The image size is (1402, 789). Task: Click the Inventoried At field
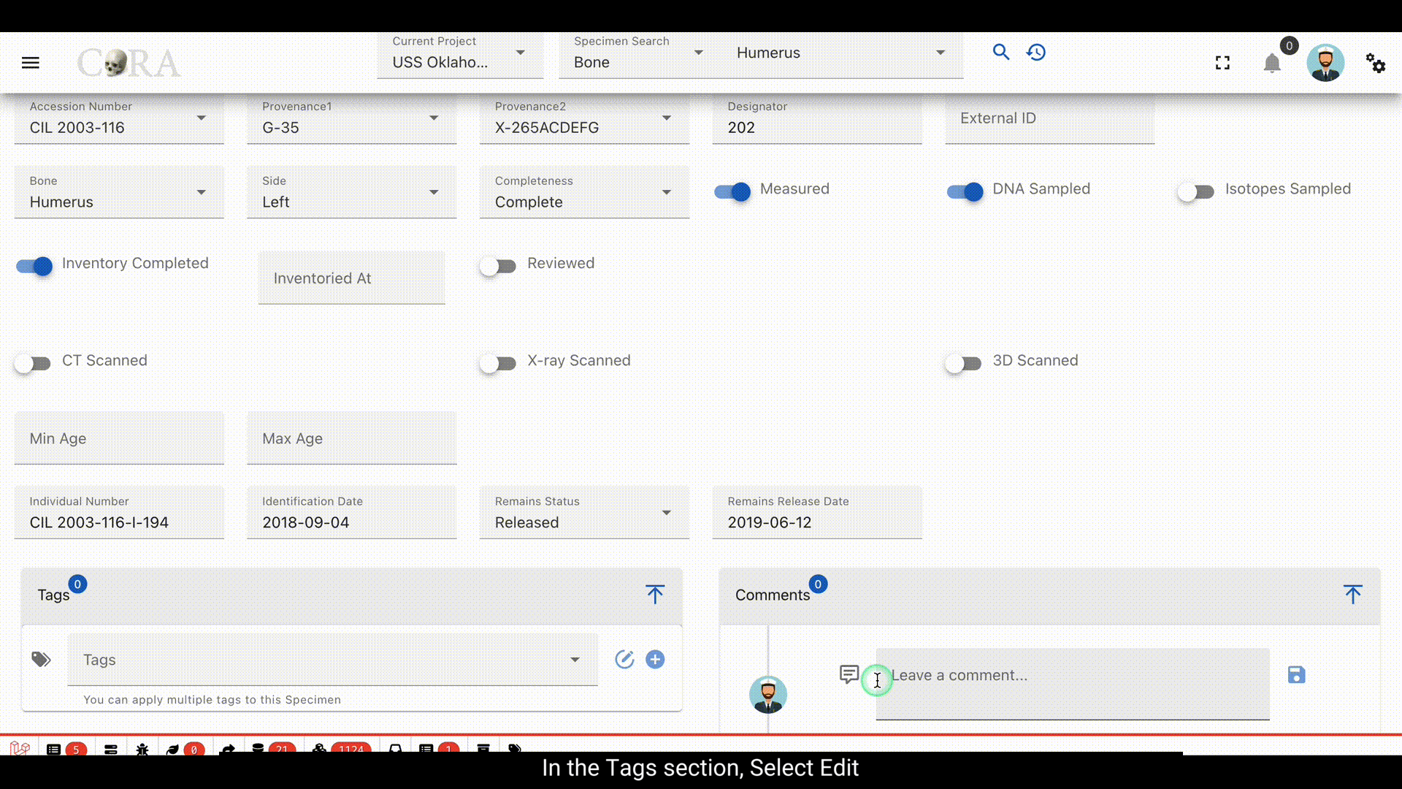point(351,278)
